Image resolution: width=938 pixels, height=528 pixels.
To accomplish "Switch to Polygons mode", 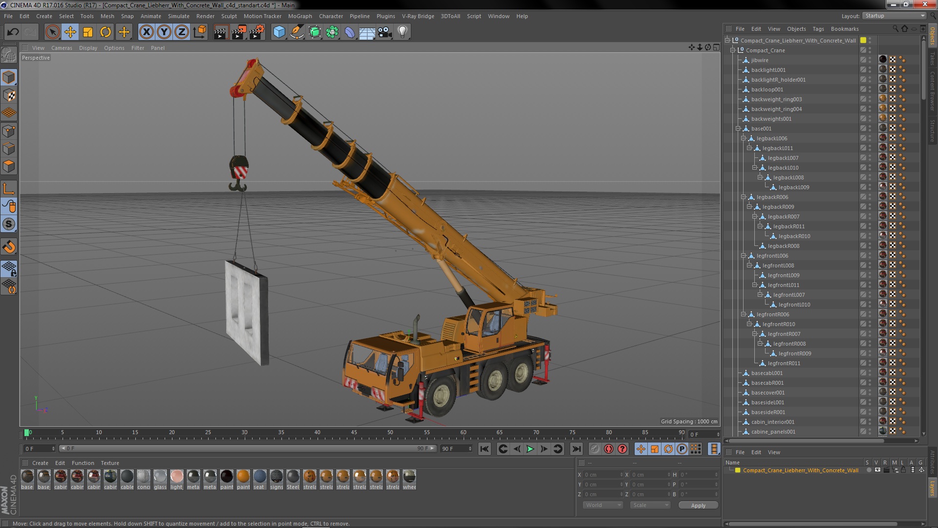I will (x=9, y=166).
